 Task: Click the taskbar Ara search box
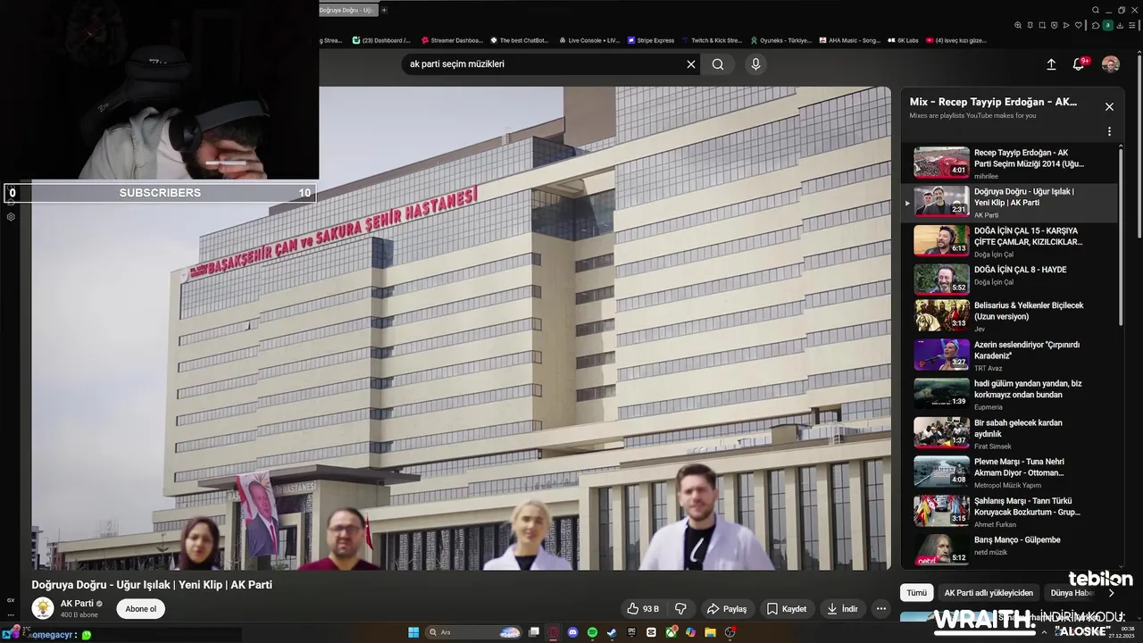pyautogui.click(x=473, y=632)
